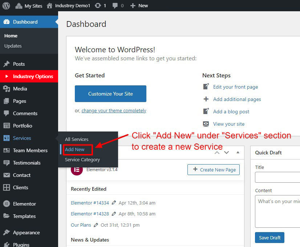Click pencil icon beside Our Plans

coord(96,225)
